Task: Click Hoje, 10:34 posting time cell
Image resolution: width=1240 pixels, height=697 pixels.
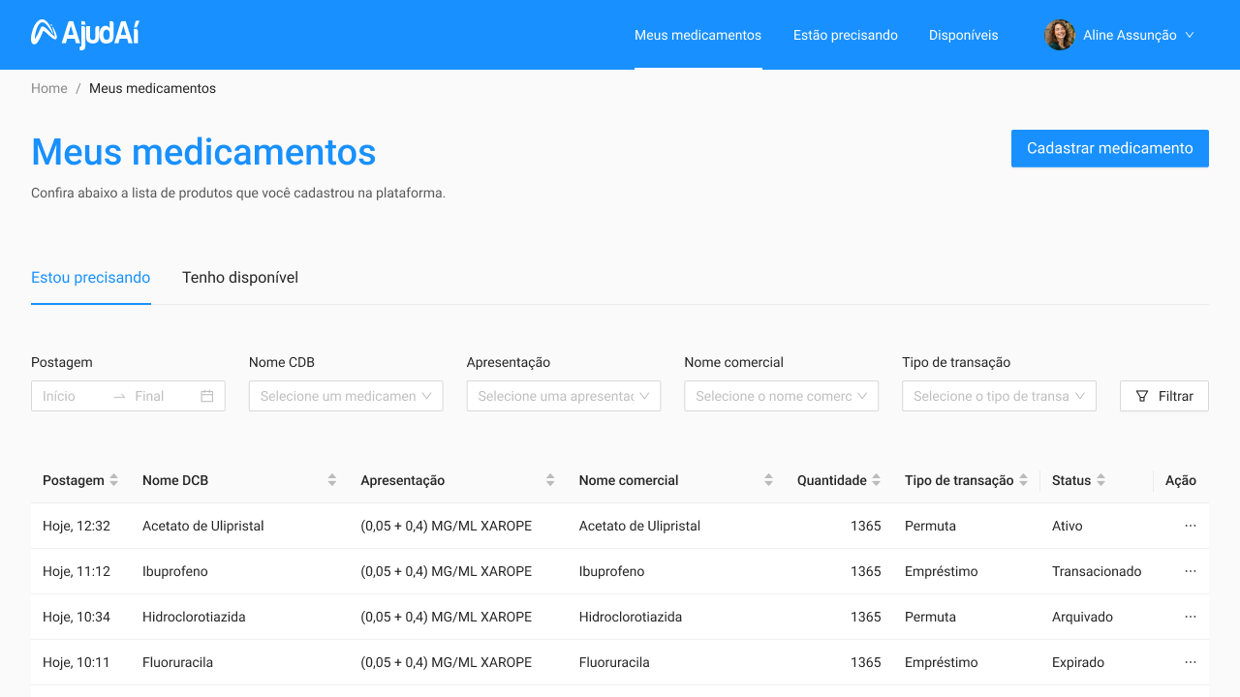Action: [77, 617]
